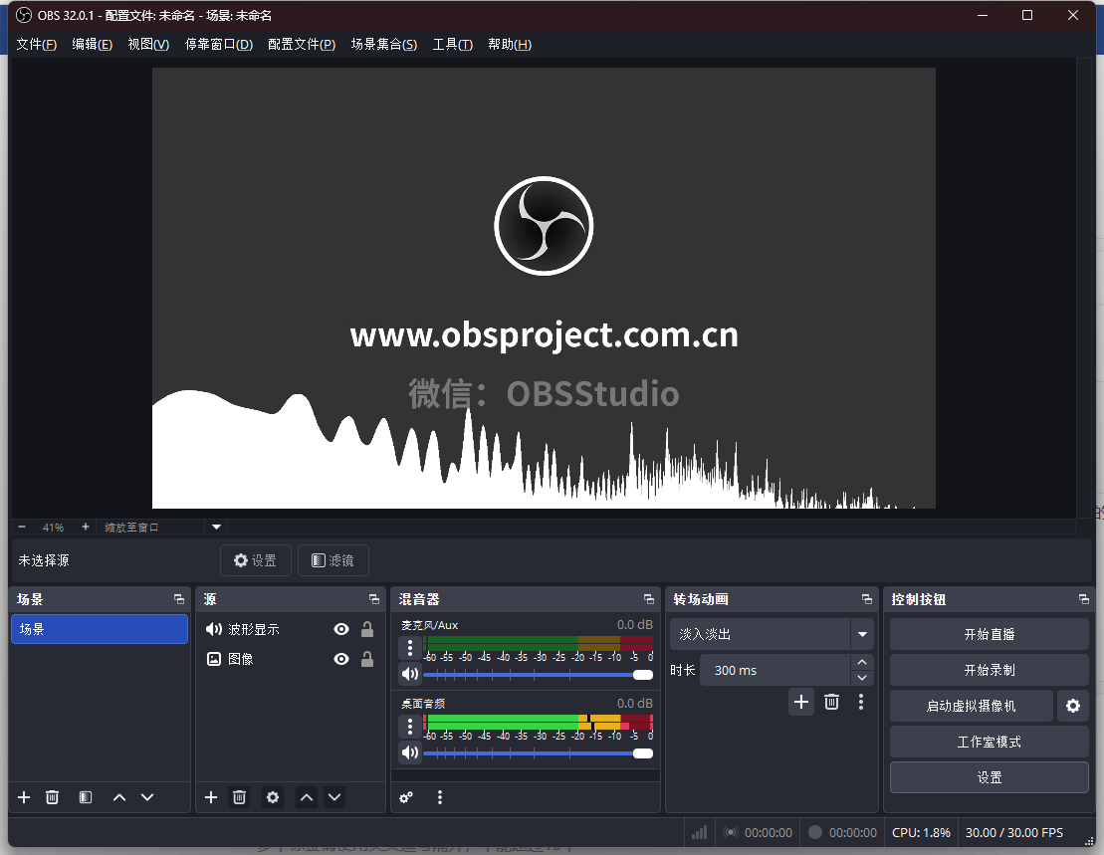Image resolution: width=1104 pixels, height=855 pixels.
Task: Toggle visibility of 图像 source
Action: (x=341, y=659)
